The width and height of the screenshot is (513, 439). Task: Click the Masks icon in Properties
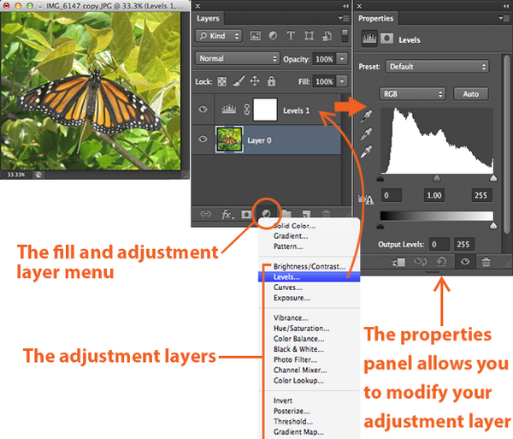click(x=386, y=39)
